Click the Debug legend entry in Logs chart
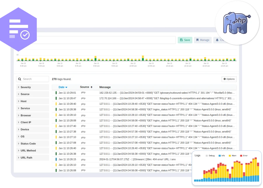The image size is (263, 188). [x=210, y=156]
